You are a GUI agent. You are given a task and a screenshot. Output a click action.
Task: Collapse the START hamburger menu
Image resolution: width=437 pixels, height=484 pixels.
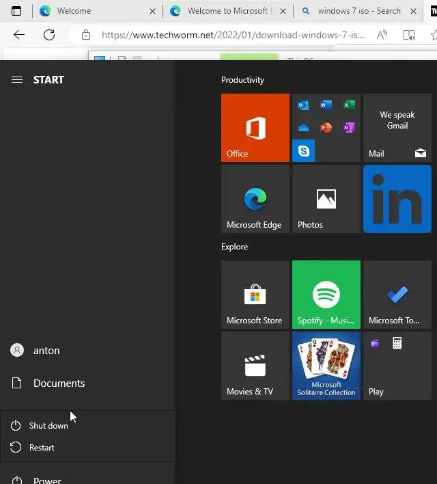point(17,80)
